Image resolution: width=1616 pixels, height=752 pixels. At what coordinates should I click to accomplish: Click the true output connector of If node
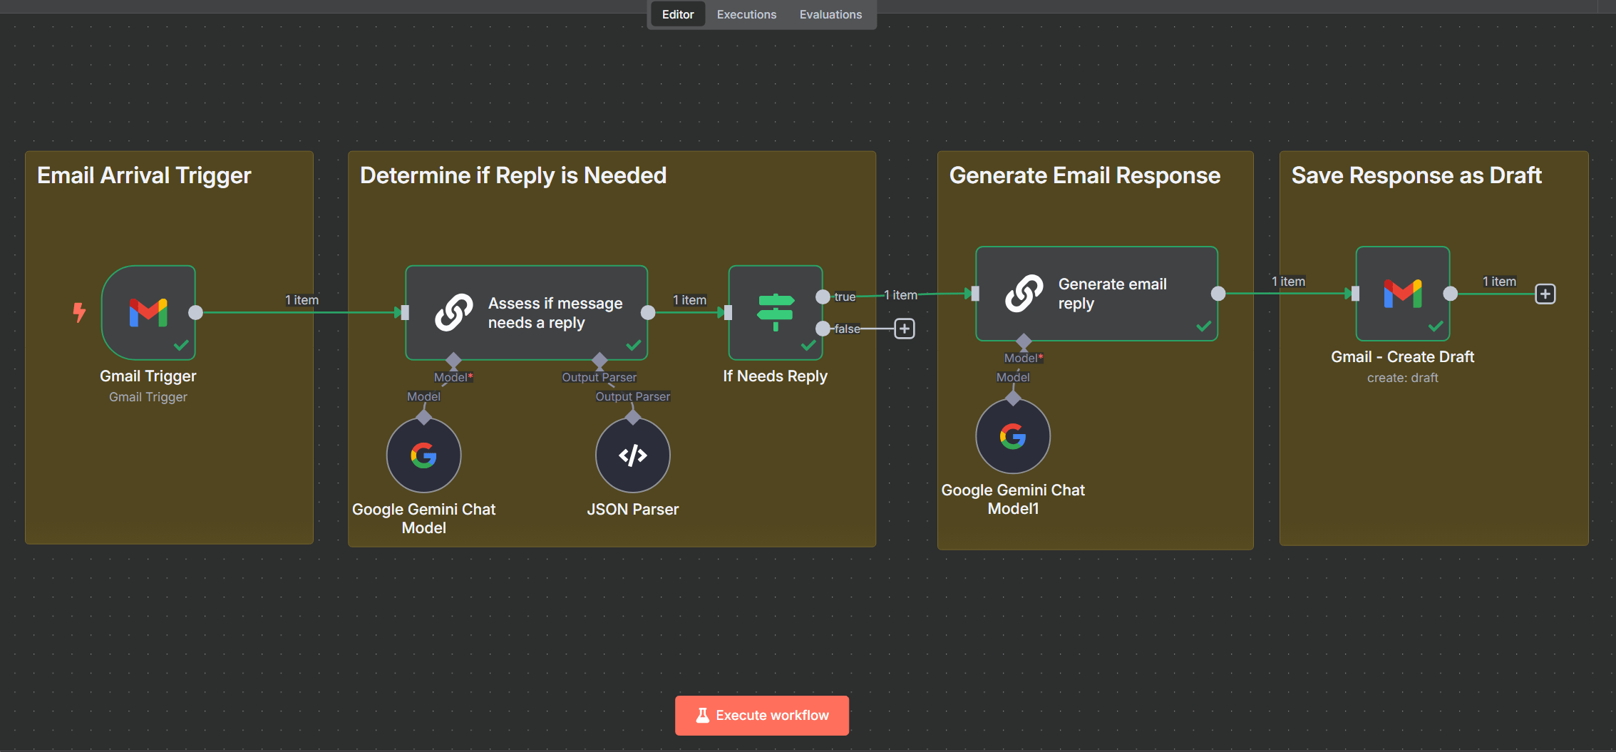coord(823,297)
